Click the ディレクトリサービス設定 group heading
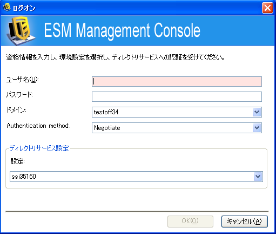Viewport: 276px width, 234px height. [x=39, y=148]
